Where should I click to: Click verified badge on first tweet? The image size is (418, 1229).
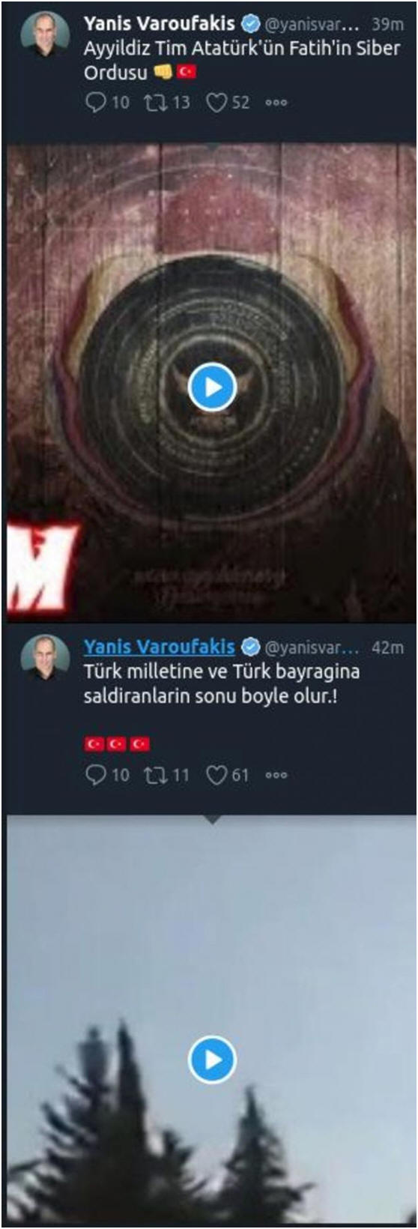coord(249,25)
